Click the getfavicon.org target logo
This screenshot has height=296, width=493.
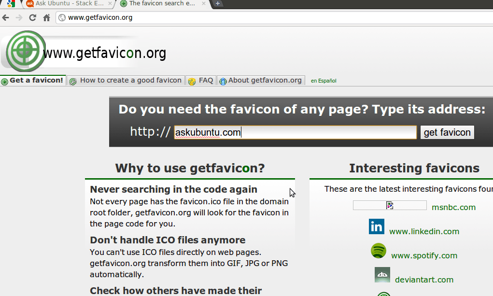click(x=26, y=51)
